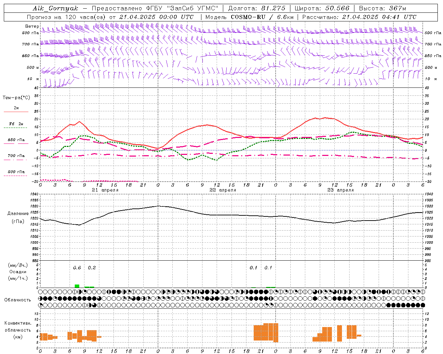Screen dimensions: 443x354
Task: Click the '22 апреля' date label
Action: click(x=223, y=190)
